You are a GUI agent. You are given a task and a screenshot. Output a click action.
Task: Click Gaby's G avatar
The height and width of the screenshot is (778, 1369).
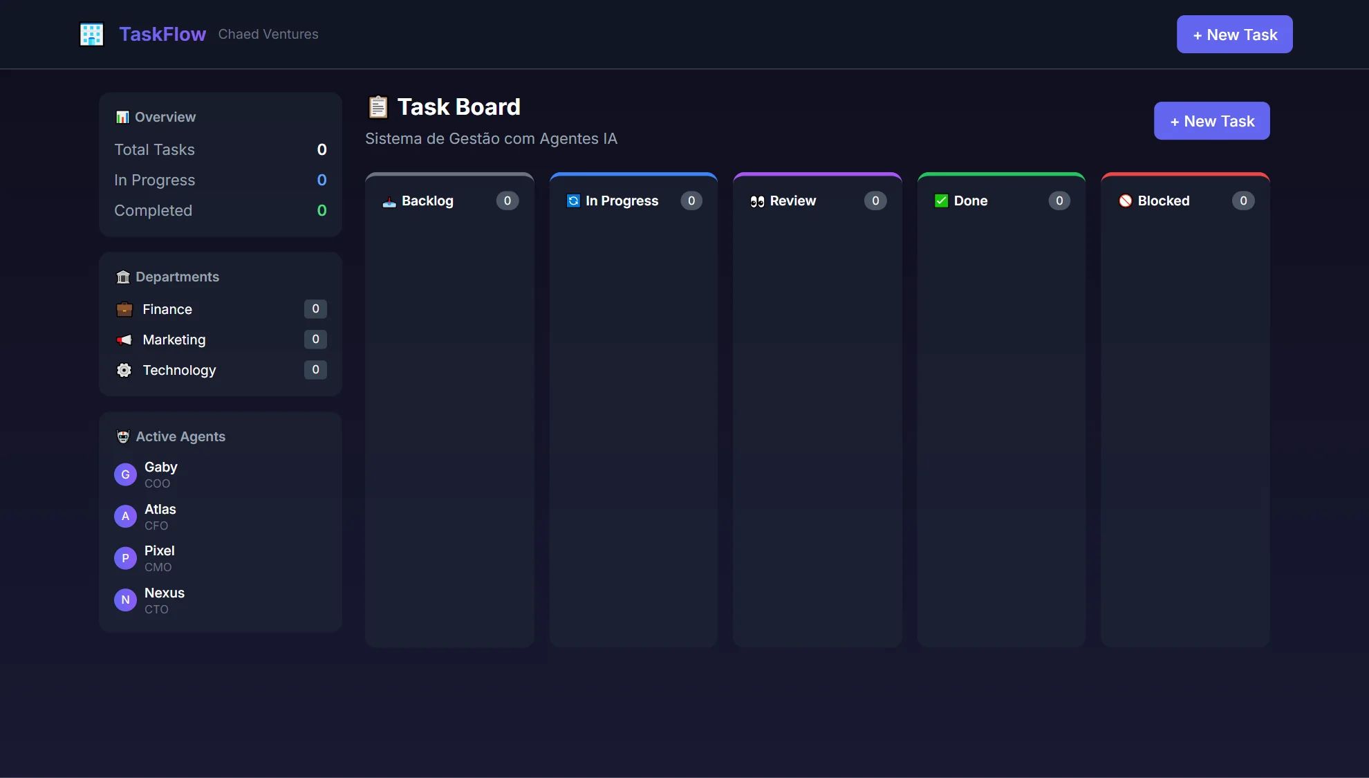(x=125, y=474)
